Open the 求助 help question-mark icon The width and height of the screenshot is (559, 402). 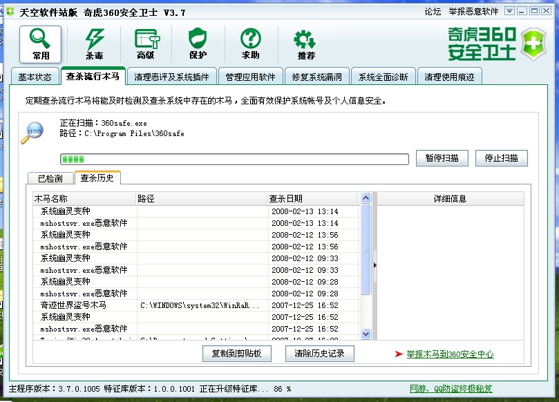tap(251, 44)
